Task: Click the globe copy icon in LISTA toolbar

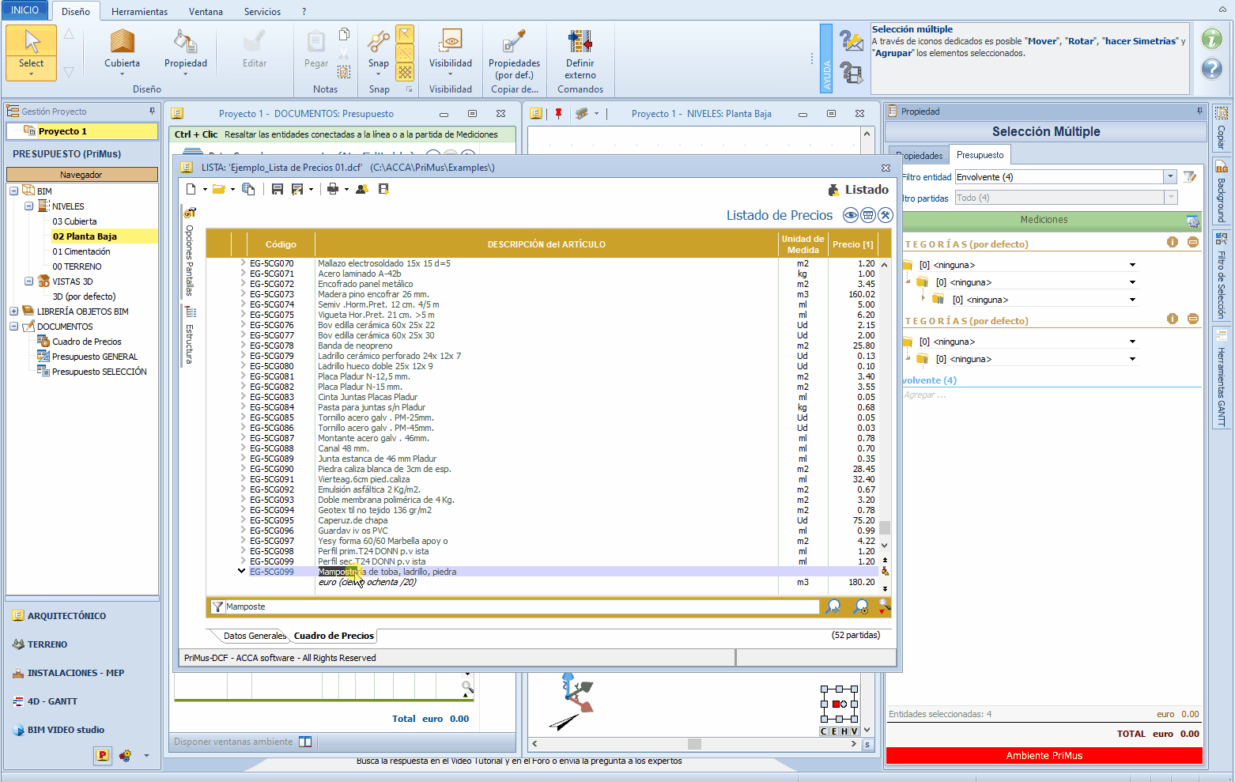Action: pyautogui.click(x=248, y=189)
